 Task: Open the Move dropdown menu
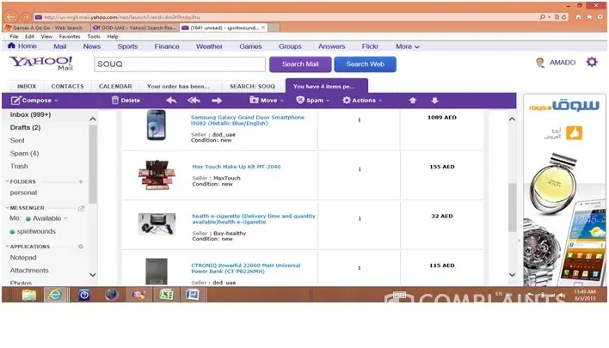tap(267, 100)
